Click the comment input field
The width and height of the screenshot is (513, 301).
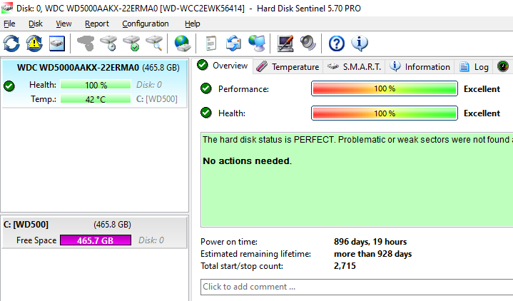pyautogui.click(x=357, y=287)
